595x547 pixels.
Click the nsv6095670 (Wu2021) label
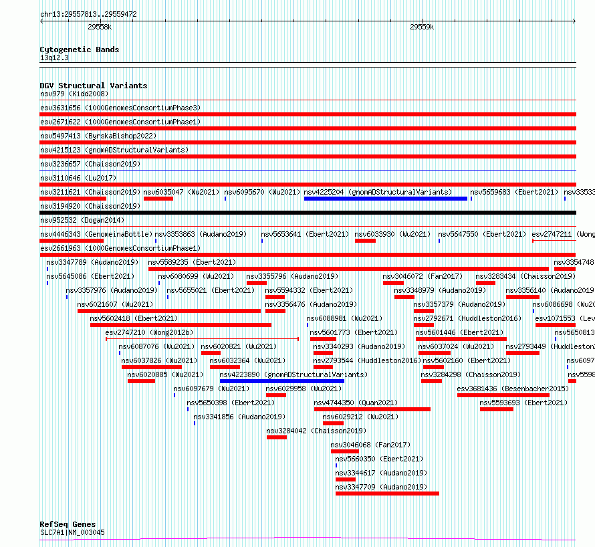tap(262, 192)
